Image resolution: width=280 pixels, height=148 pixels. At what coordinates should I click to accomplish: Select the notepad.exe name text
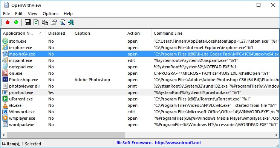click(21, 67)
